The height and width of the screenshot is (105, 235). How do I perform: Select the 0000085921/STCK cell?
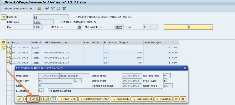tap(64, 57)
